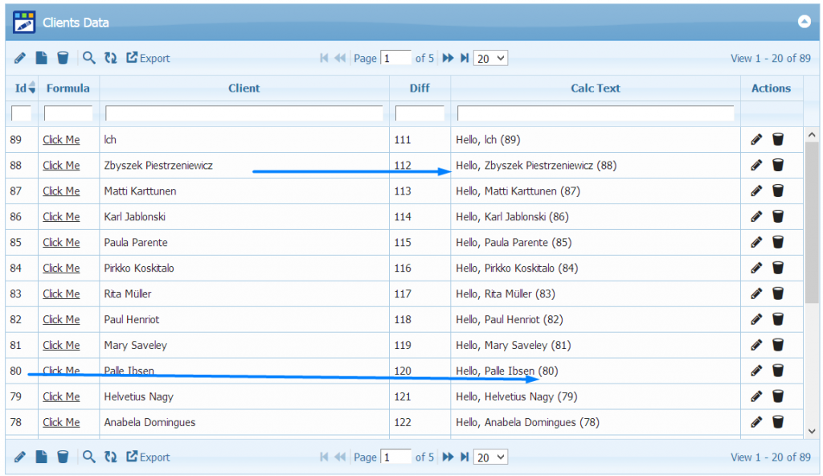Sort by the Client column header

tap(244, 88)
